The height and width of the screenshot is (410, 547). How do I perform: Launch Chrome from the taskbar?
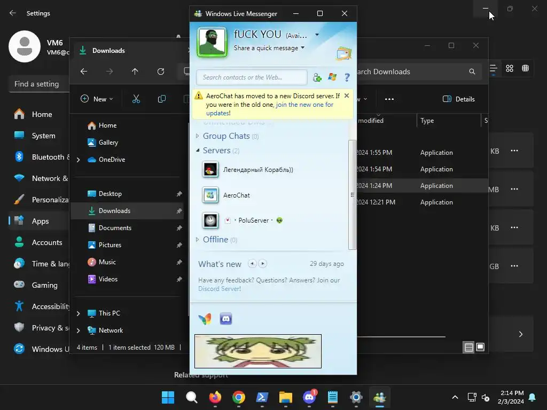click(x=239, y=397)
